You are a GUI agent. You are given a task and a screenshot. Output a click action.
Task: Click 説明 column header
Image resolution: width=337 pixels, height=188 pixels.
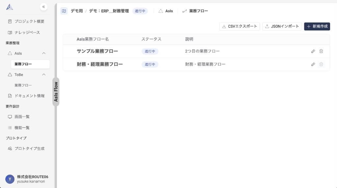tap(189, 39)
